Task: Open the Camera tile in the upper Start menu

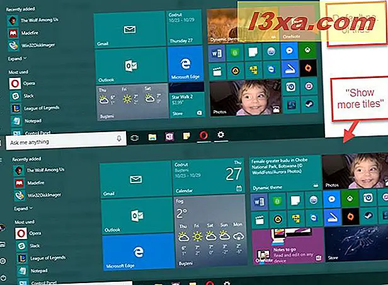Action: coord(290,87)
